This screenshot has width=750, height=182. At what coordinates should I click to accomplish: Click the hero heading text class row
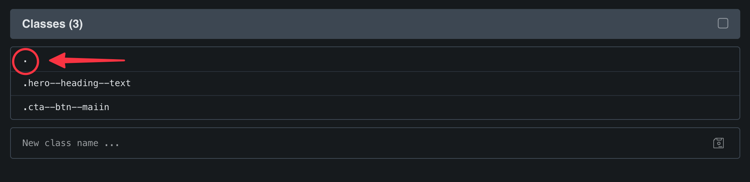pyautogui.click(x=77, y=83)
